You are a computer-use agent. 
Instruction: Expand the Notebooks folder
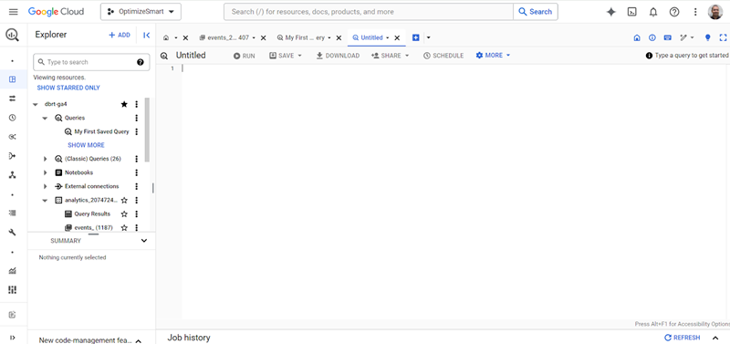[45, 172]
